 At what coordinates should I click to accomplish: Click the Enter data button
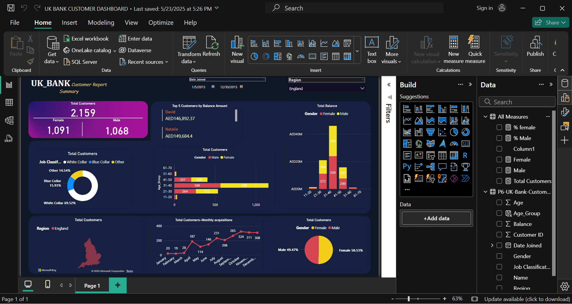(x=136, y=39)
